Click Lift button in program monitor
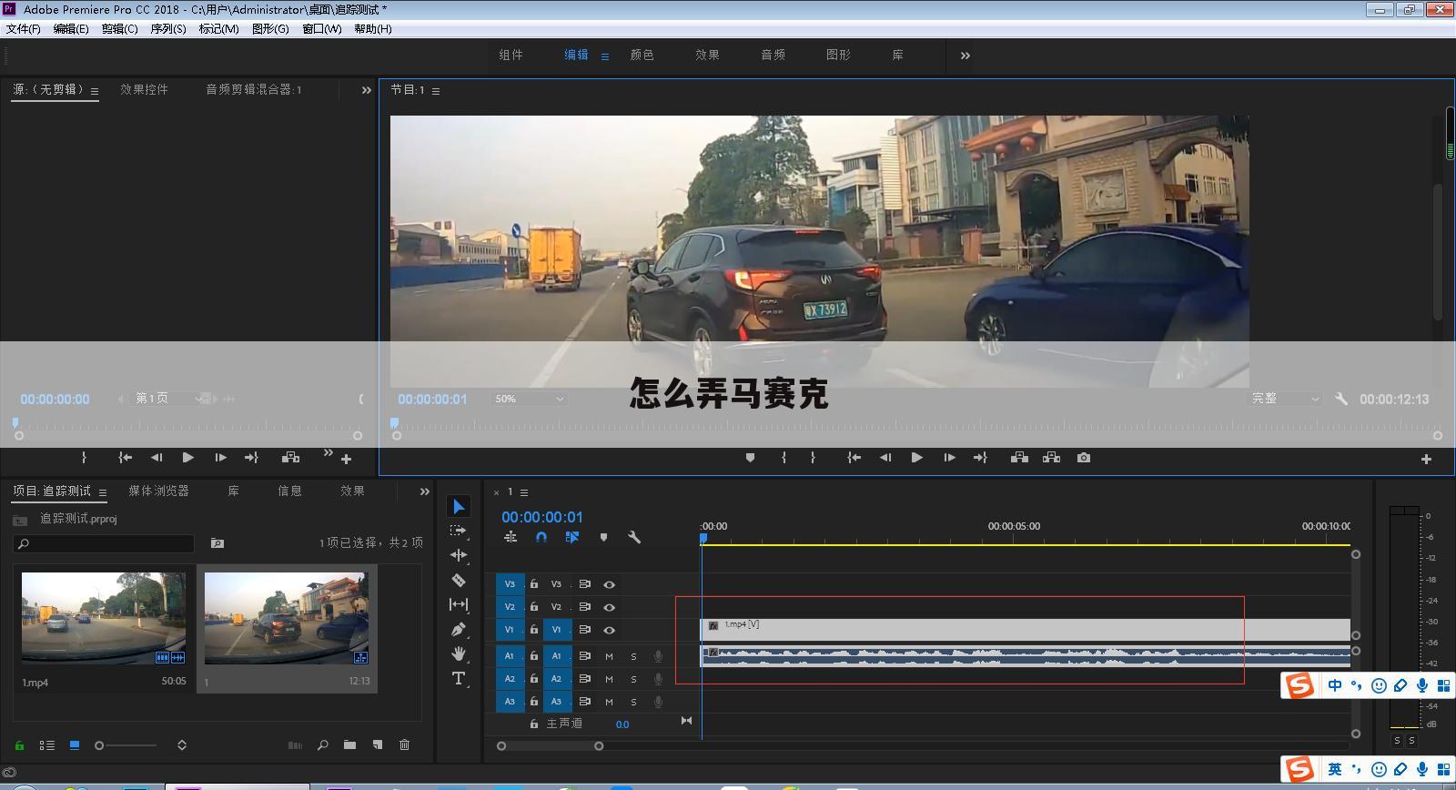The width and height of the screenshot is (1456, 790). [1019, 458]
